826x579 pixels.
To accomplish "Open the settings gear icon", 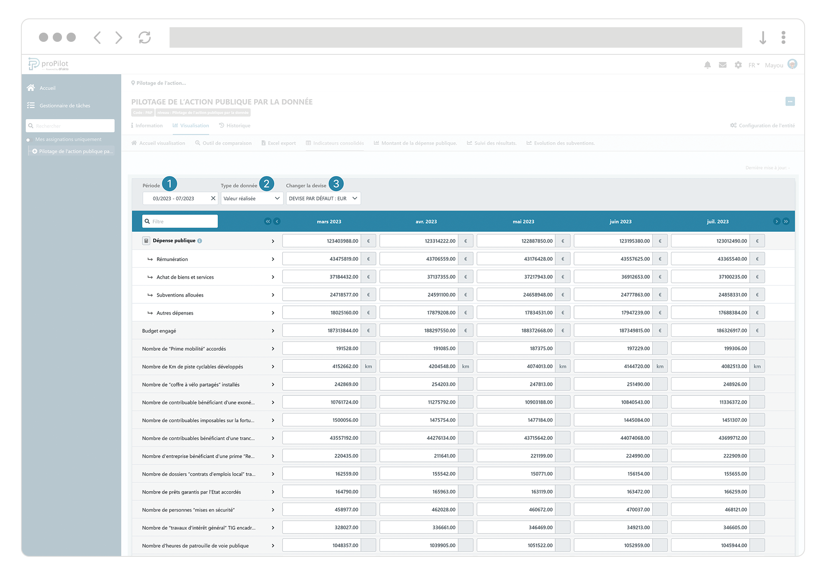I will [738, 65].
